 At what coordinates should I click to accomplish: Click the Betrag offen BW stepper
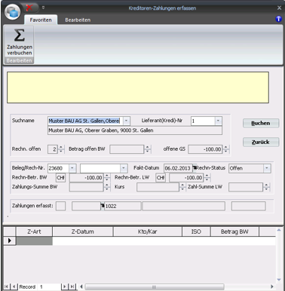[148, 149]
